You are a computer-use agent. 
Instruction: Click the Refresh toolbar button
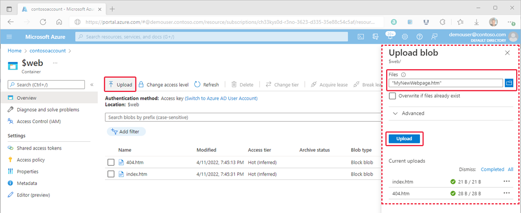(206, 85)
